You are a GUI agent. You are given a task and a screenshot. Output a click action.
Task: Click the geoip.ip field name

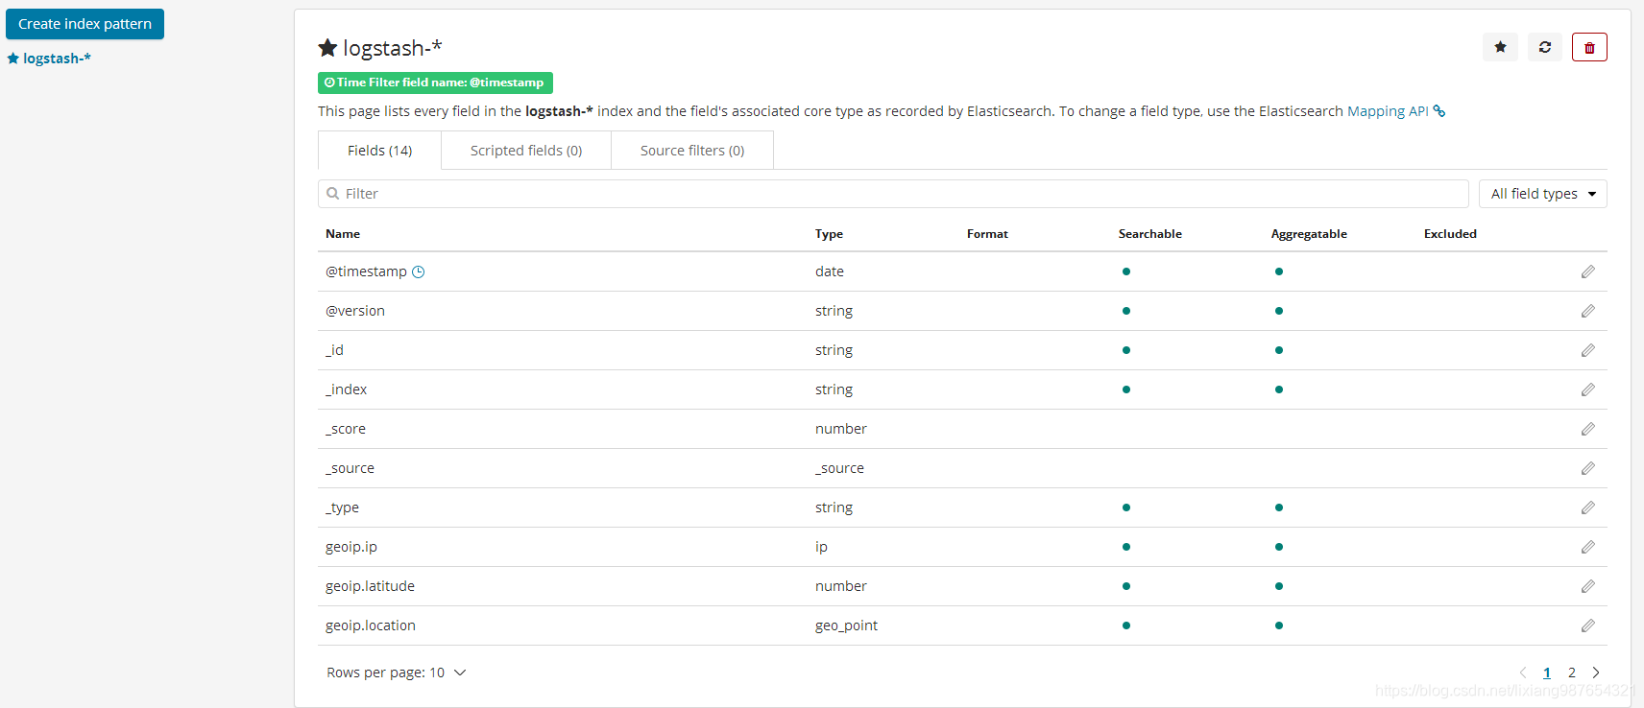351,547
